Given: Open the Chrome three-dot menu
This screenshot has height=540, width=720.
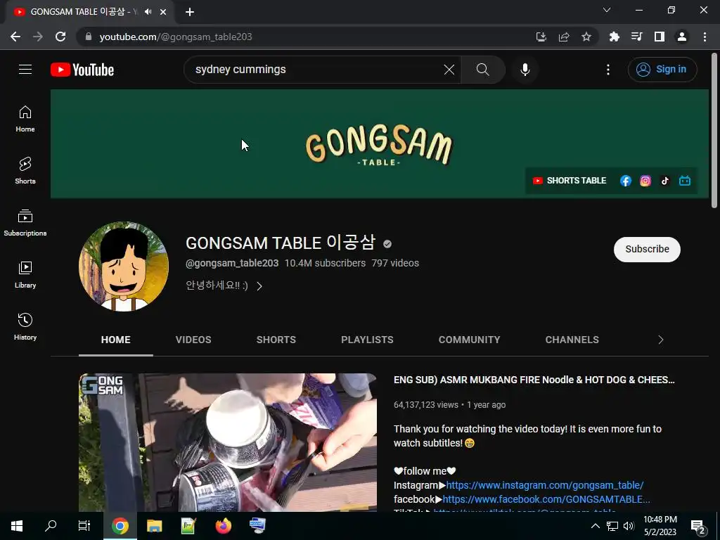Looking at the screenshot, I should tap(705, 37).
